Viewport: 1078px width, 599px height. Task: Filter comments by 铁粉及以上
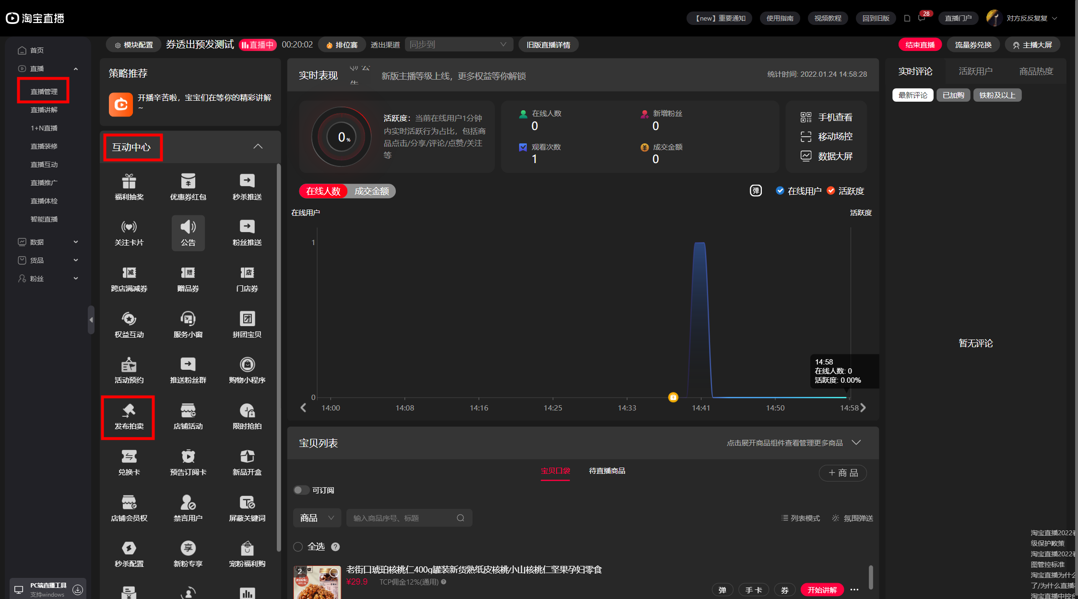(x=997, y=95)
